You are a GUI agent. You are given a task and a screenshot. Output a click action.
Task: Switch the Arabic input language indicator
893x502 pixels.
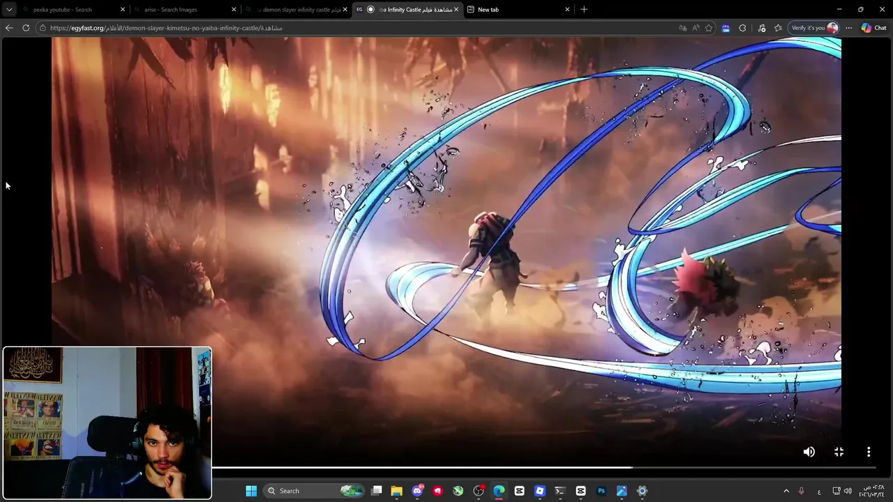[x=819, y=492]
